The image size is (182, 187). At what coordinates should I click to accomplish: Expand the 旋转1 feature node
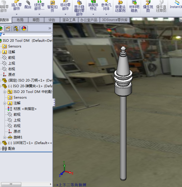coord(5,137)
